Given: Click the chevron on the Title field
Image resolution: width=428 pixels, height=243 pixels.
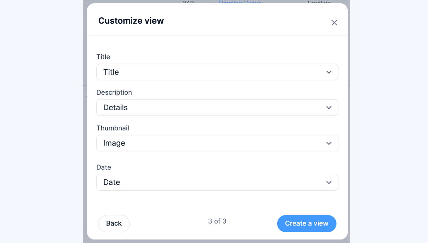Looking at the screenshot, I should pyautogui.click(x=329, y=72).
